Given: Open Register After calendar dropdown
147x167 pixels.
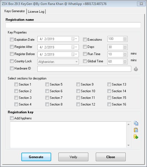Looking at the screenshot, I should 74,47.
